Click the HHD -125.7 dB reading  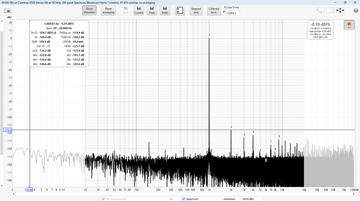coord(74,46)
